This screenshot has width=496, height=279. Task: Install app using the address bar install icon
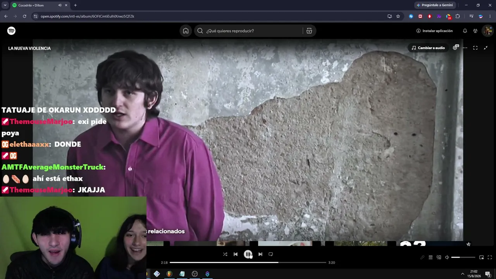[389, 16]
